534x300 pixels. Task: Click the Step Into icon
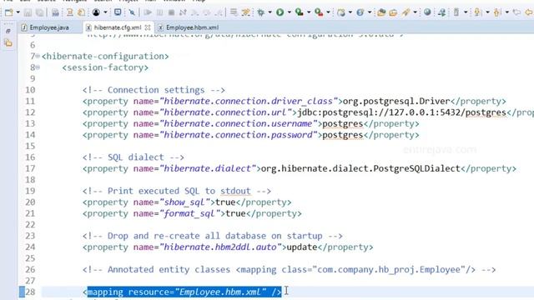(x=194, y=12)
